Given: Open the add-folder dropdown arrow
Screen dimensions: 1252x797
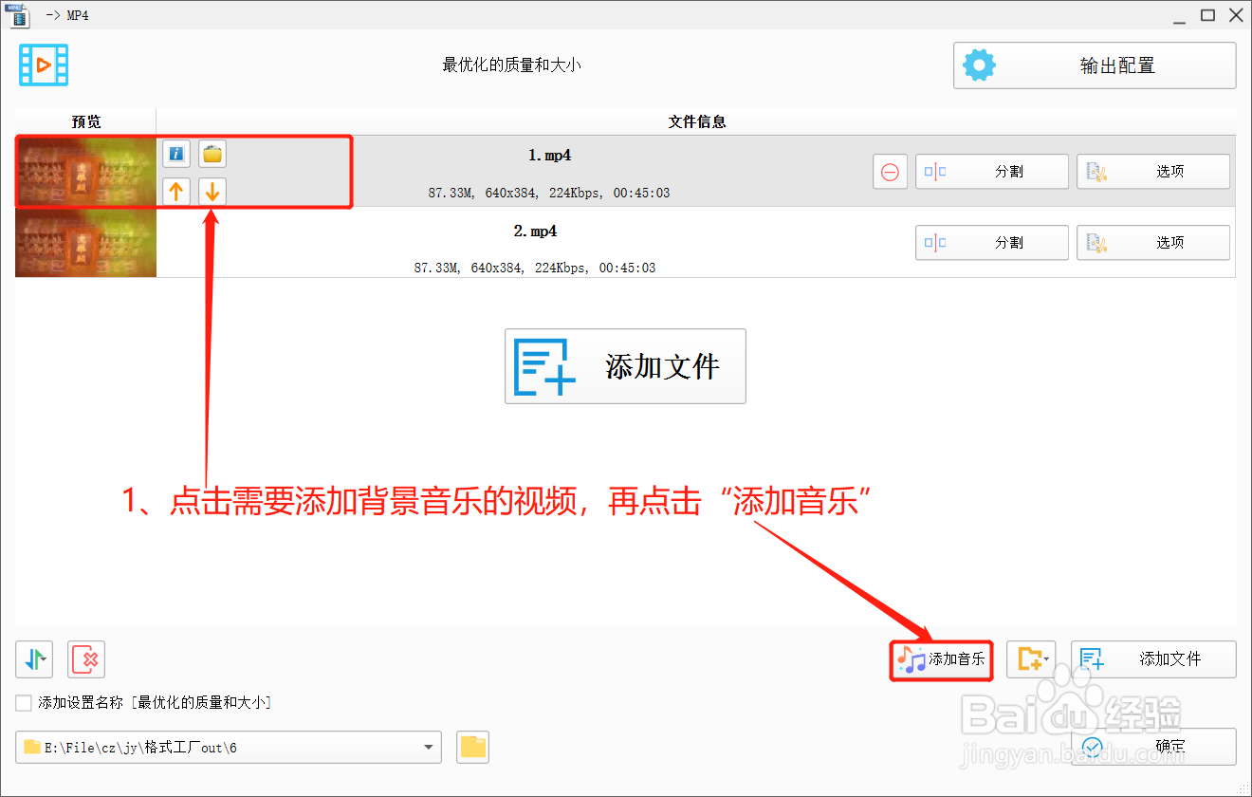Looking at the screenshot, I should pos(1045,659).
